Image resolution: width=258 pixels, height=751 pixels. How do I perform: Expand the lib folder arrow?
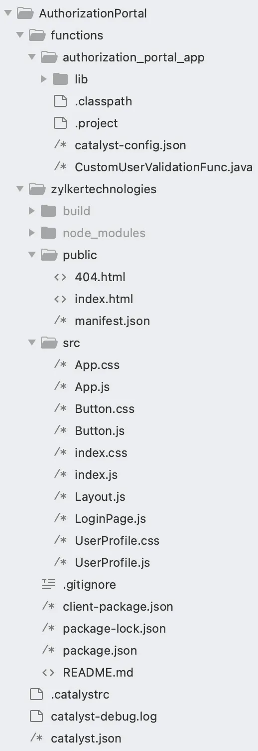click(x=44, y=79)
